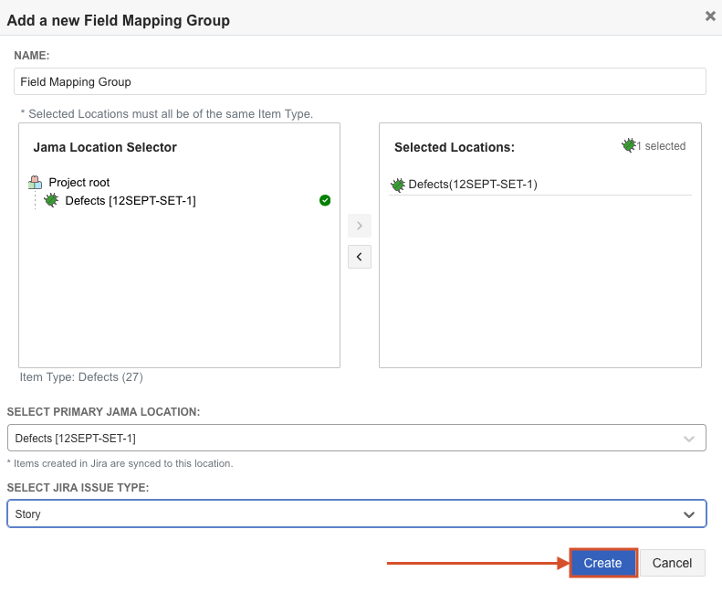Select Project root in location tree
Screen dimensions: 722x593
[79, 183]
